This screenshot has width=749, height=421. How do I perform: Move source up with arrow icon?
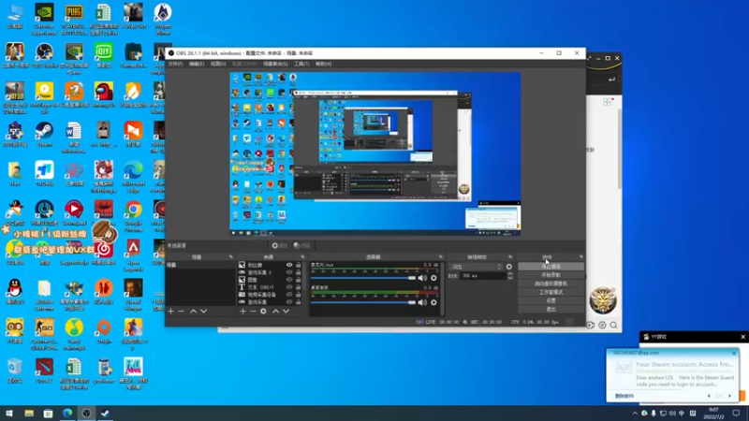coord(275,312)
